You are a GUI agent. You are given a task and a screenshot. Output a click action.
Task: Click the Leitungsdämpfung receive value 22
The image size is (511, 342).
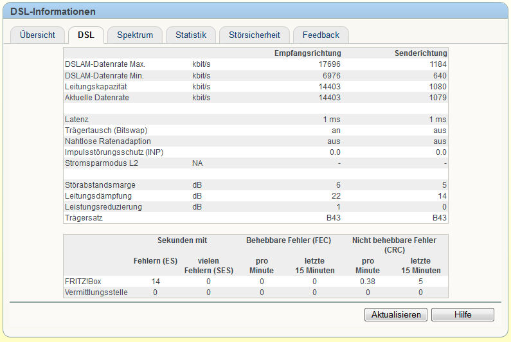[x=336, y=196]
